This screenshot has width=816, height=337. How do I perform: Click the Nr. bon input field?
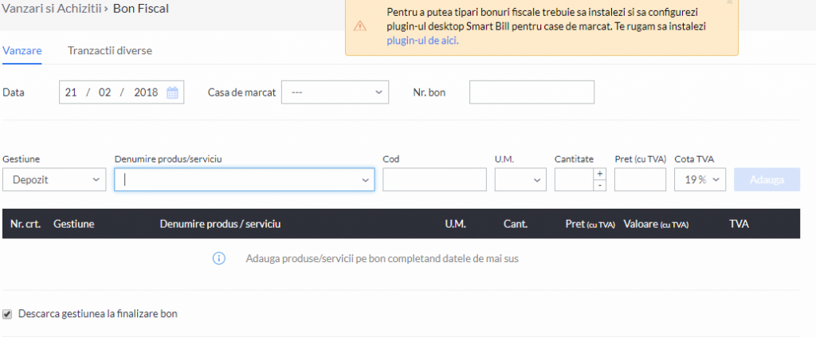point(532,92)
